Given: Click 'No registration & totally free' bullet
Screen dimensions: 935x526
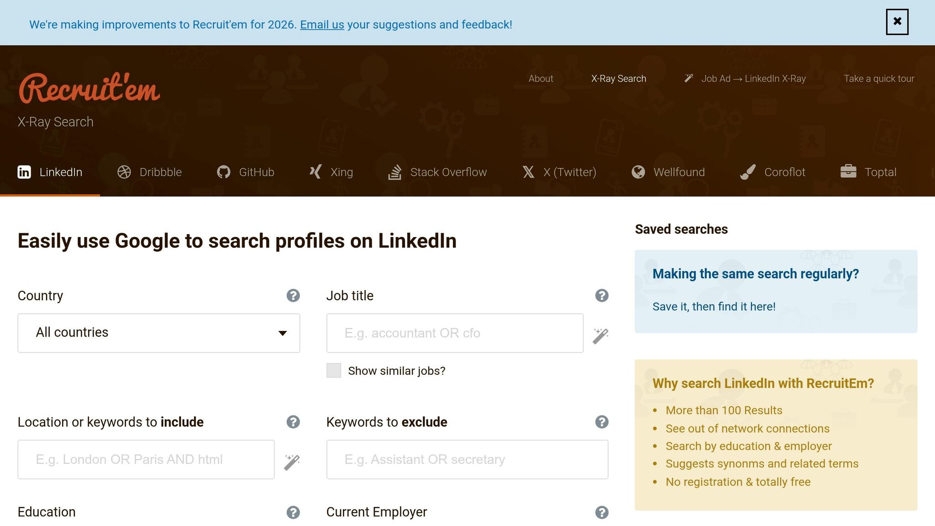Looking at the screenshot, I should coord(738,482).
